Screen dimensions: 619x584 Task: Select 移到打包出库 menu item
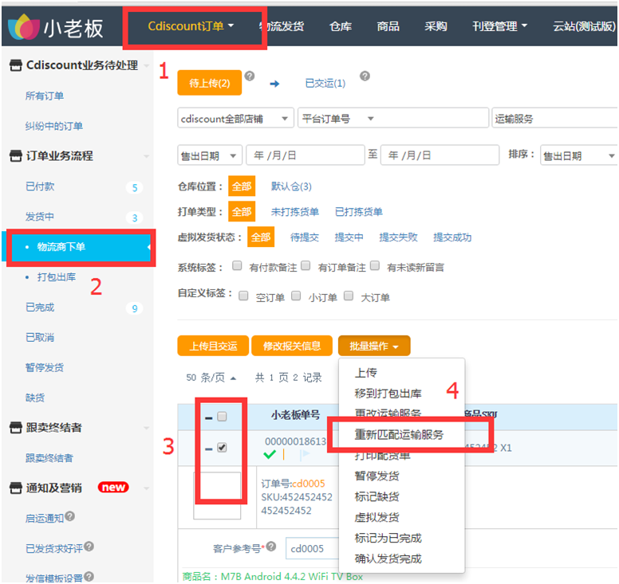point(388,393)
